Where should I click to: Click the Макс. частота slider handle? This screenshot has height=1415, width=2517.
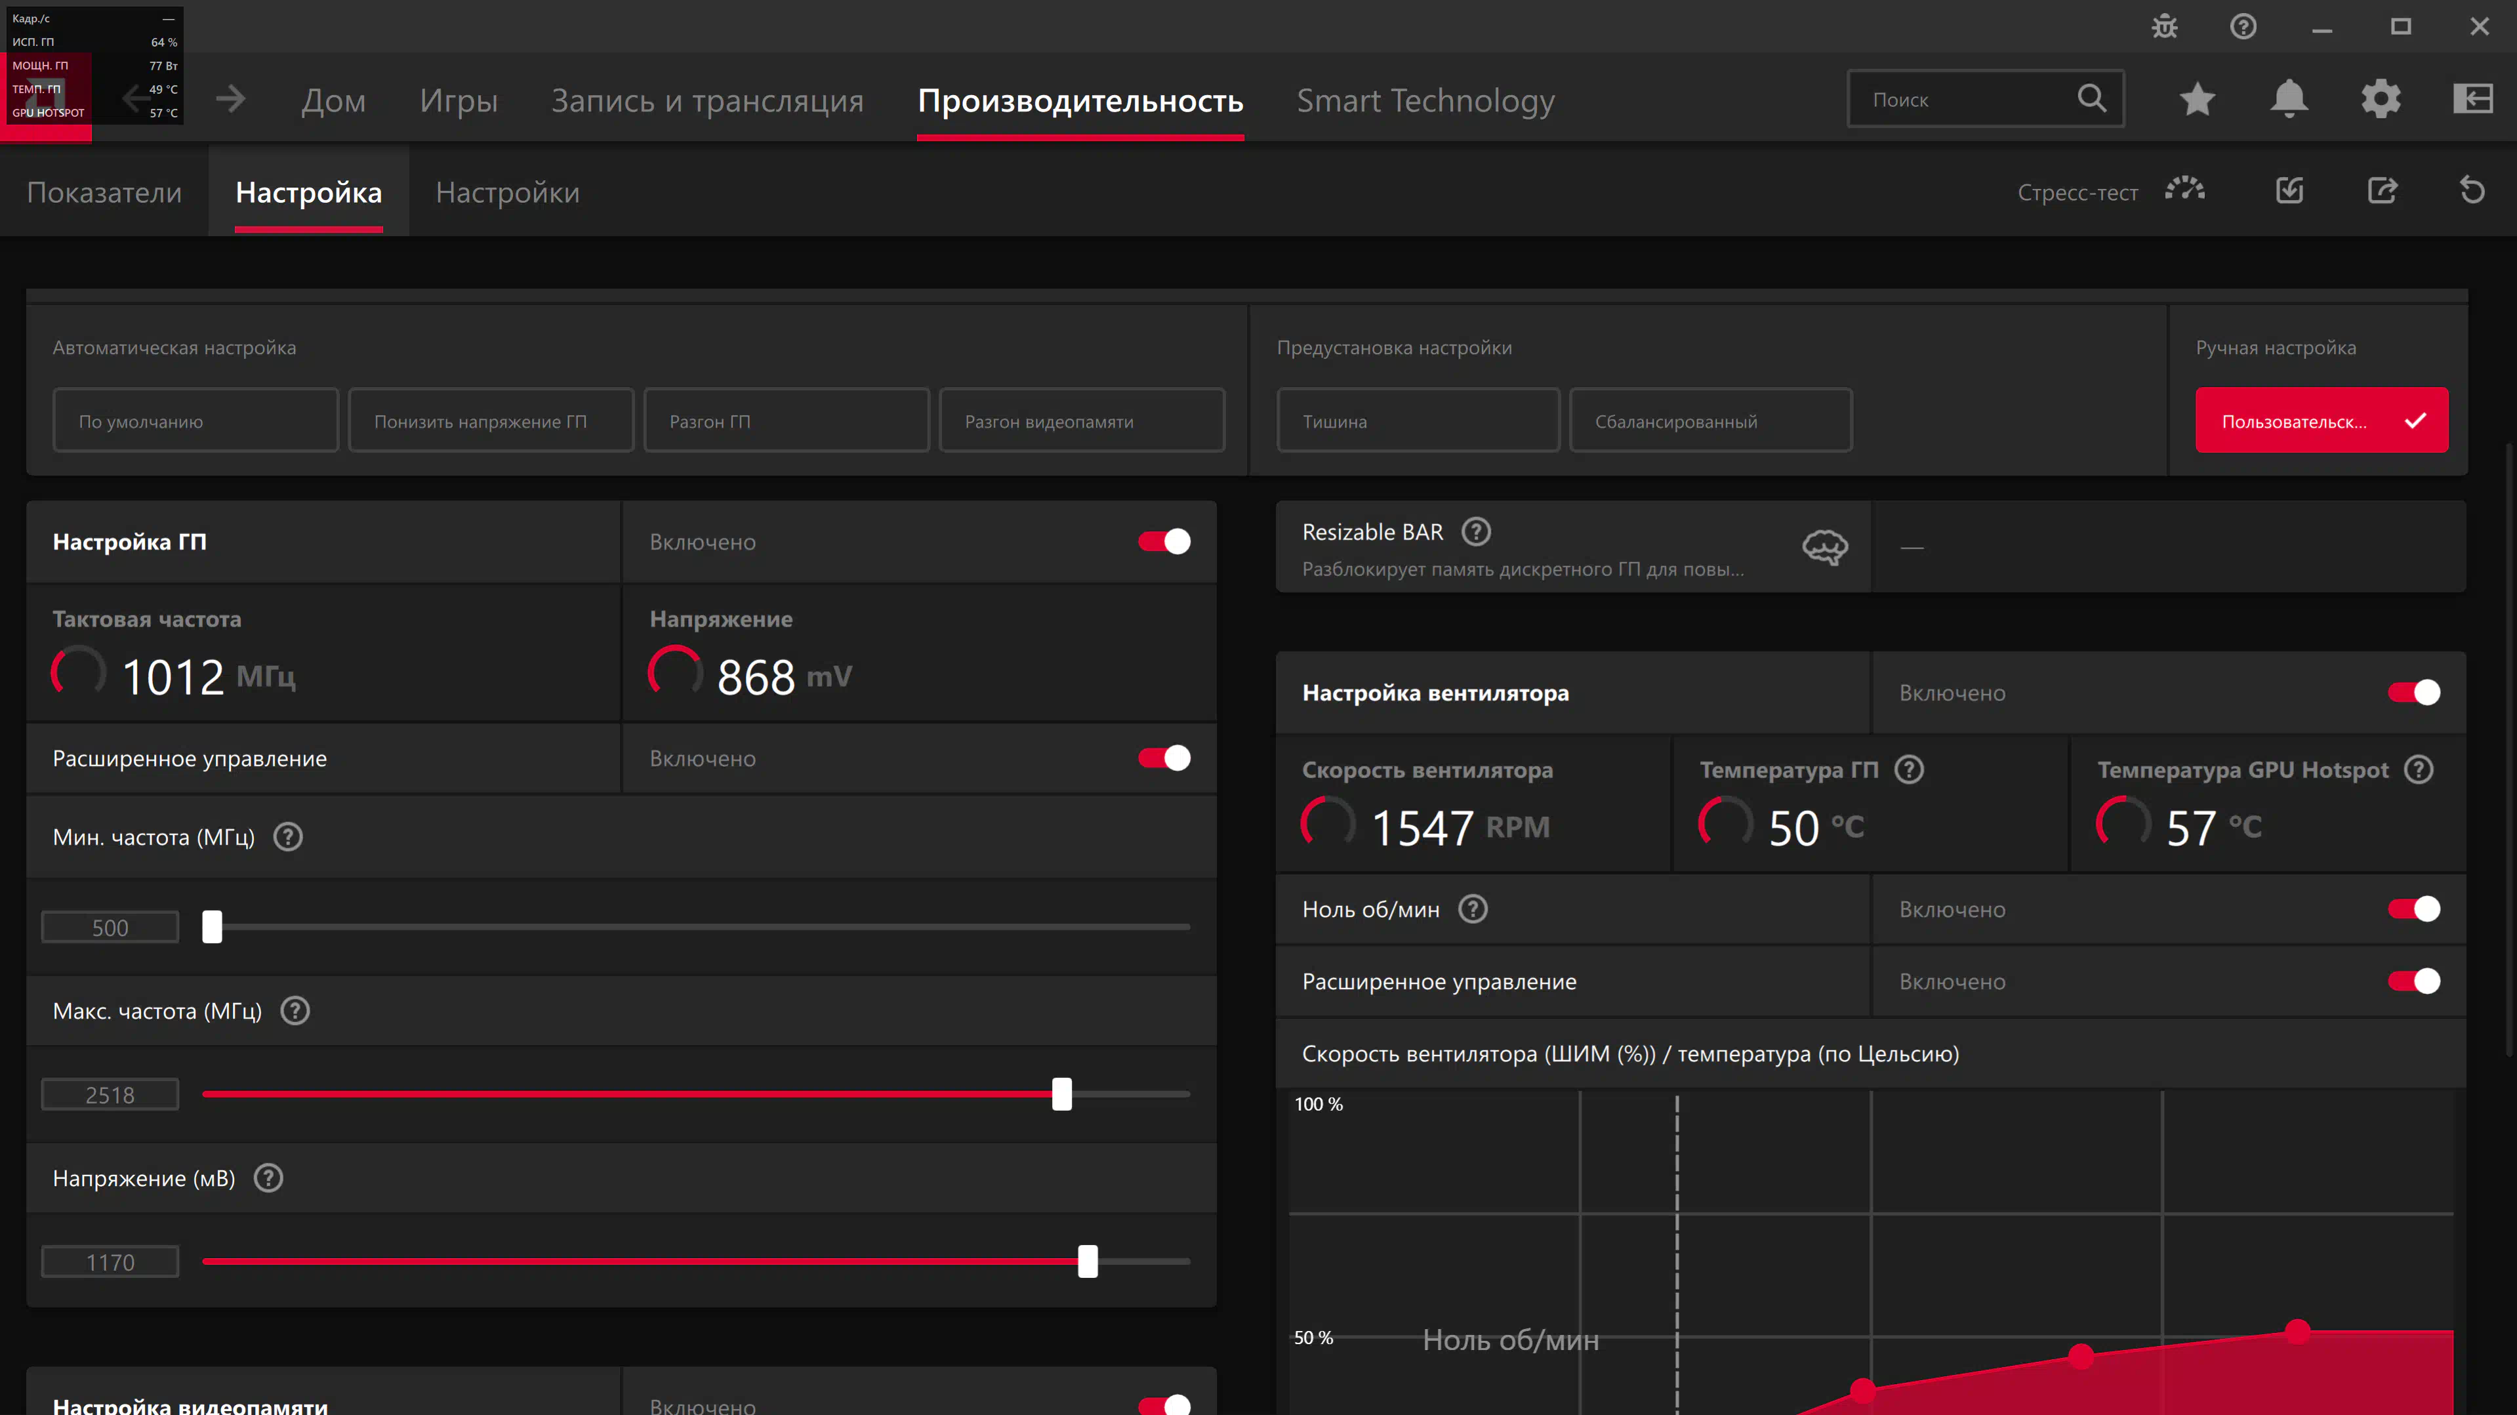pos(1061,1094)
